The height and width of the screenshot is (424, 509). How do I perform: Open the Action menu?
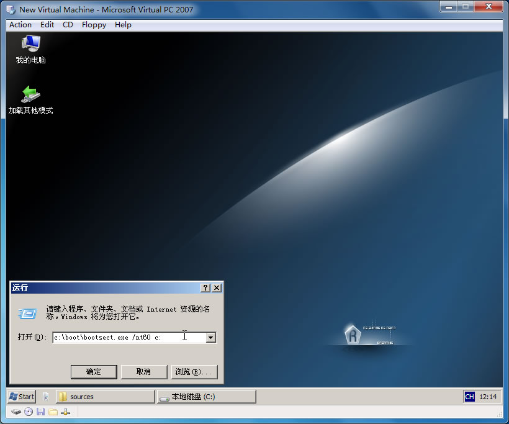coord(19,25)
